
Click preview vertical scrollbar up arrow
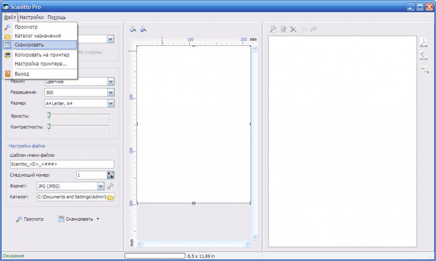[254, 49]
